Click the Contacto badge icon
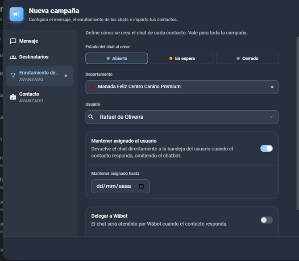The width and height of the screenshot is (299, 261). [13, 97]
